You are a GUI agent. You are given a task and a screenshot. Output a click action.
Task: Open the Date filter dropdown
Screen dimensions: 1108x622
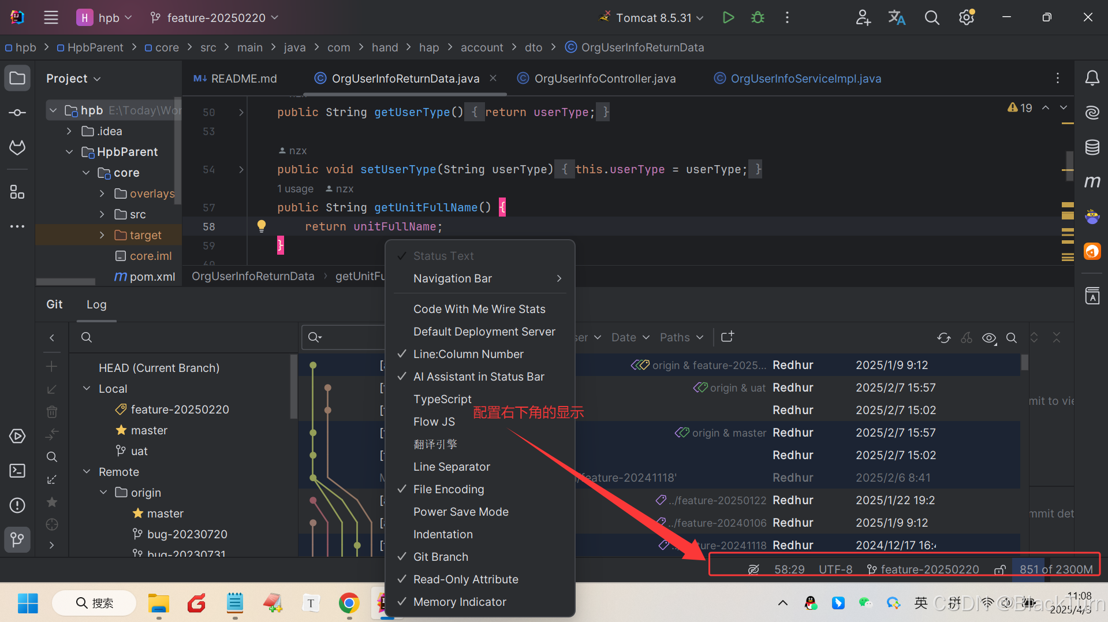click(x=631, y=337)
